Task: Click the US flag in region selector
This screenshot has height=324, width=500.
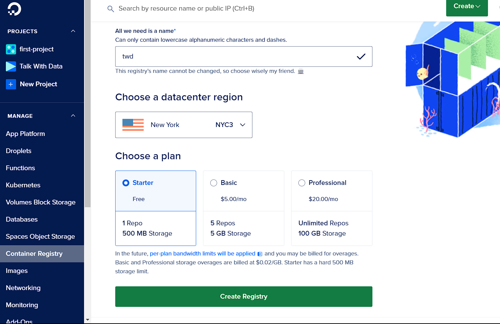Action: click(133, 125)
